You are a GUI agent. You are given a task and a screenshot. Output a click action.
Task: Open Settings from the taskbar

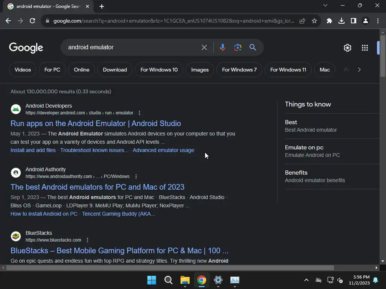(x=218, y=280)
